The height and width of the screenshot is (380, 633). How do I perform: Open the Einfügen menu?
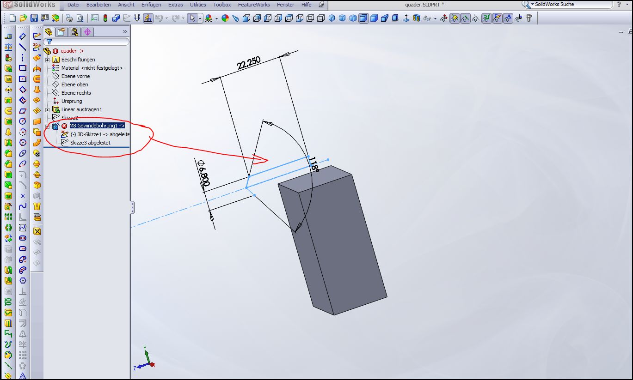[151, 5]
